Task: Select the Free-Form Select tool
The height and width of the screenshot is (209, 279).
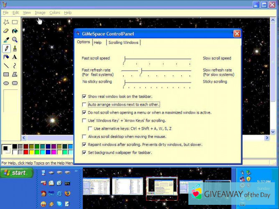Action: [x=6, y=22]
